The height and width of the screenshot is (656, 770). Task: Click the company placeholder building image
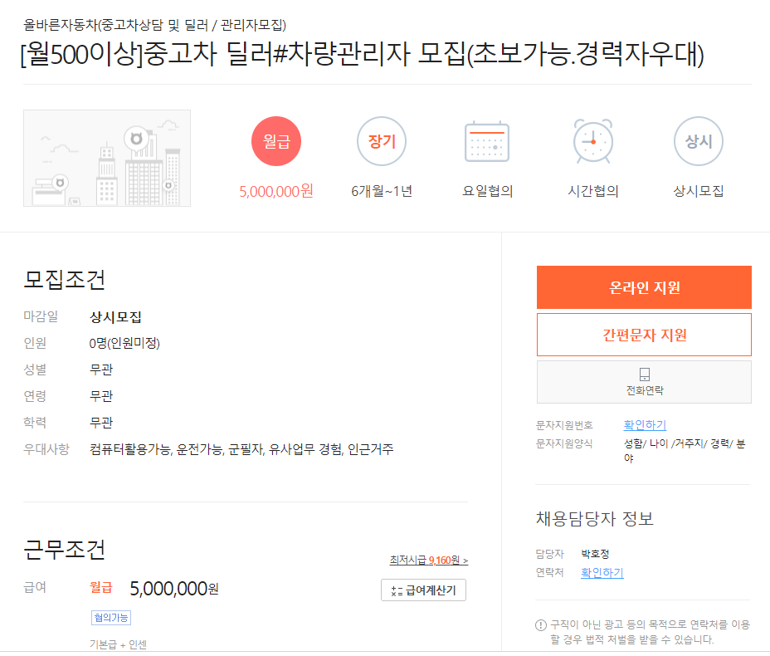pyautogui.click(x=107, y=159)
